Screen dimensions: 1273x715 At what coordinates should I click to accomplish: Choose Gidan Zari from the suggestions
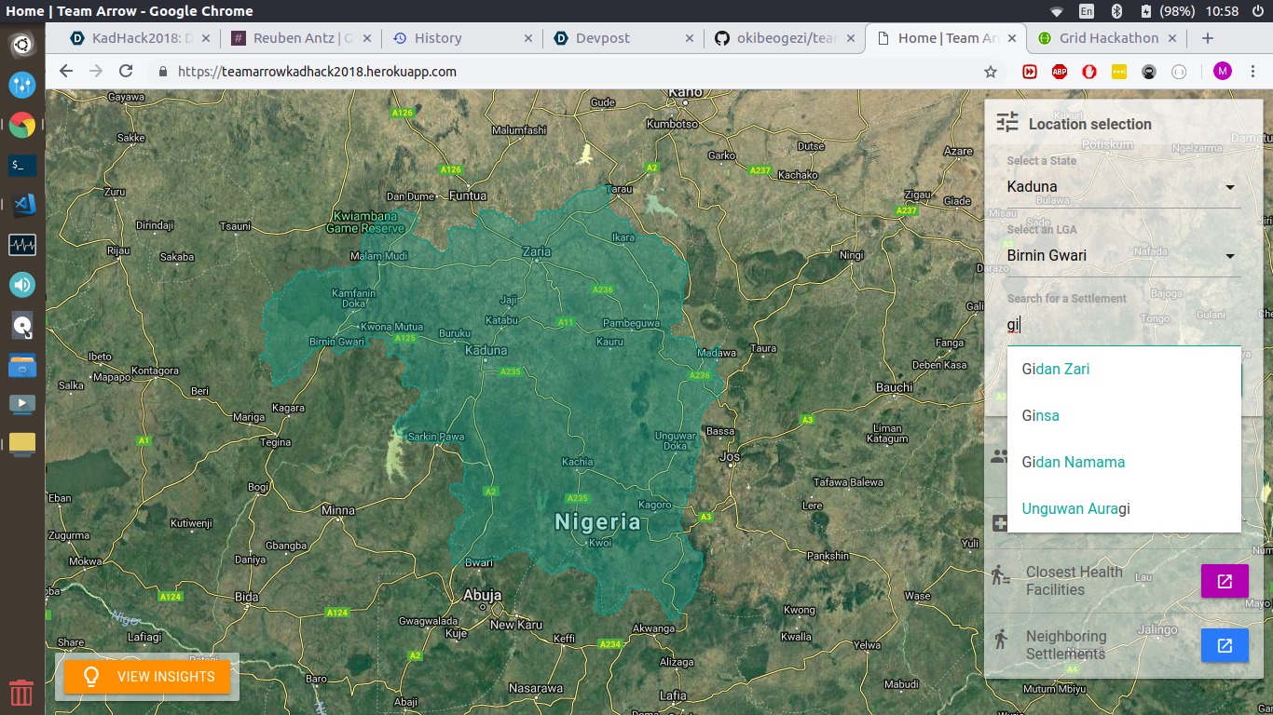pyautogui.click(x=1124, y=369)
